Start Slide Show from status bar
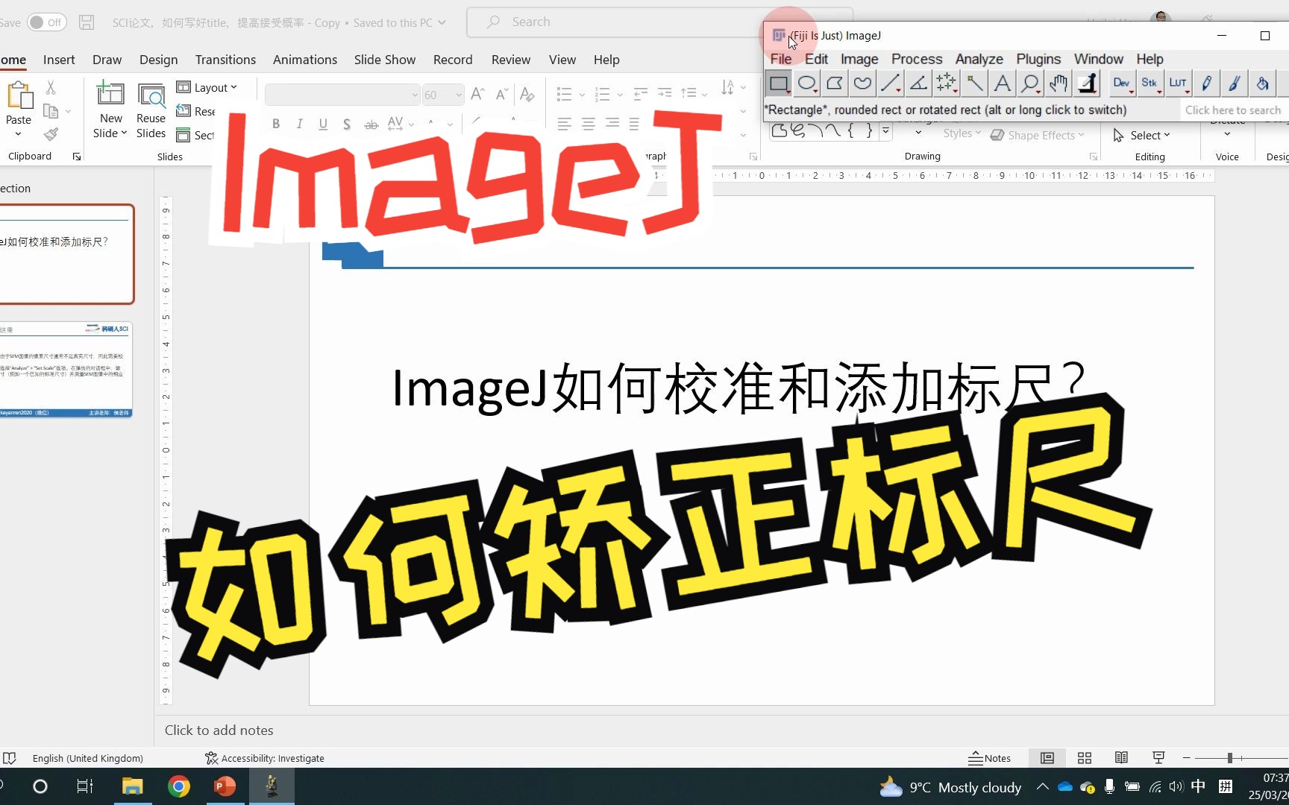This screenshot has height=805, width=1289. [x=1158, y=758]
